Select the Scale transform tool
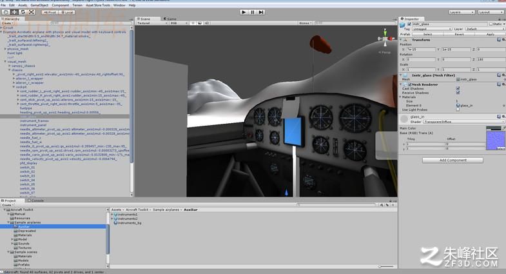The image size is (506, 274). (32, 12)
